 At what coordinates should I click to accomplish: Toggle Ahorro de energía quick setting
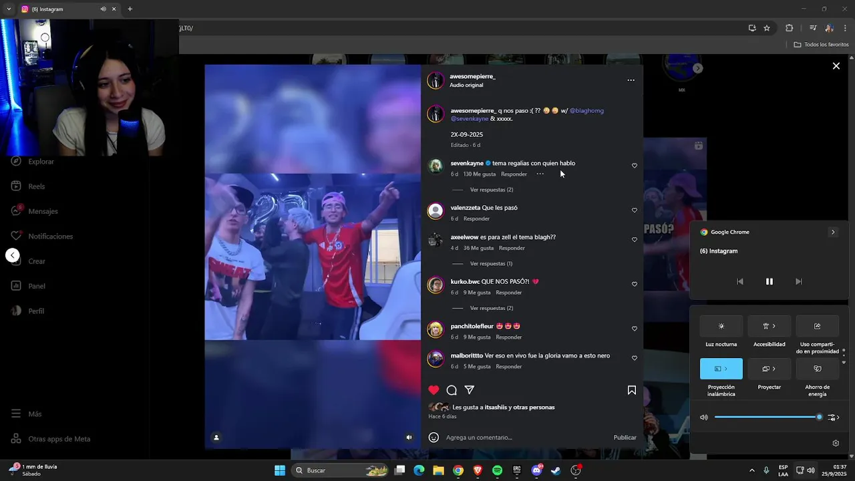point(818,369)
